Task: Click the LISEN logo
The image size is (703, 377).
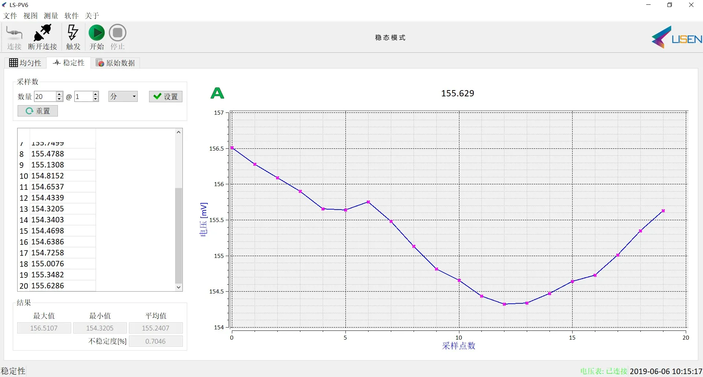Action: pyautogui.click(x=676, y=37)
